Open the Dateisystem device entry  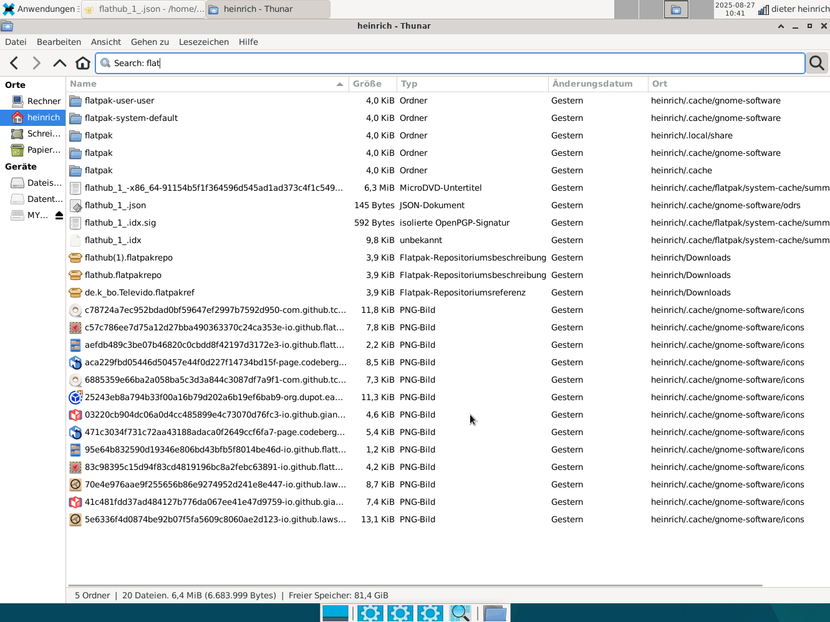click(x=34, y=183)
